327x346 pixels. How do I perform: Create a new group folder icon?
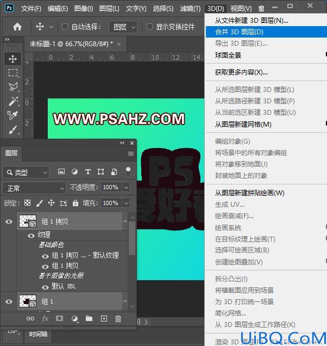pos(89,318)
